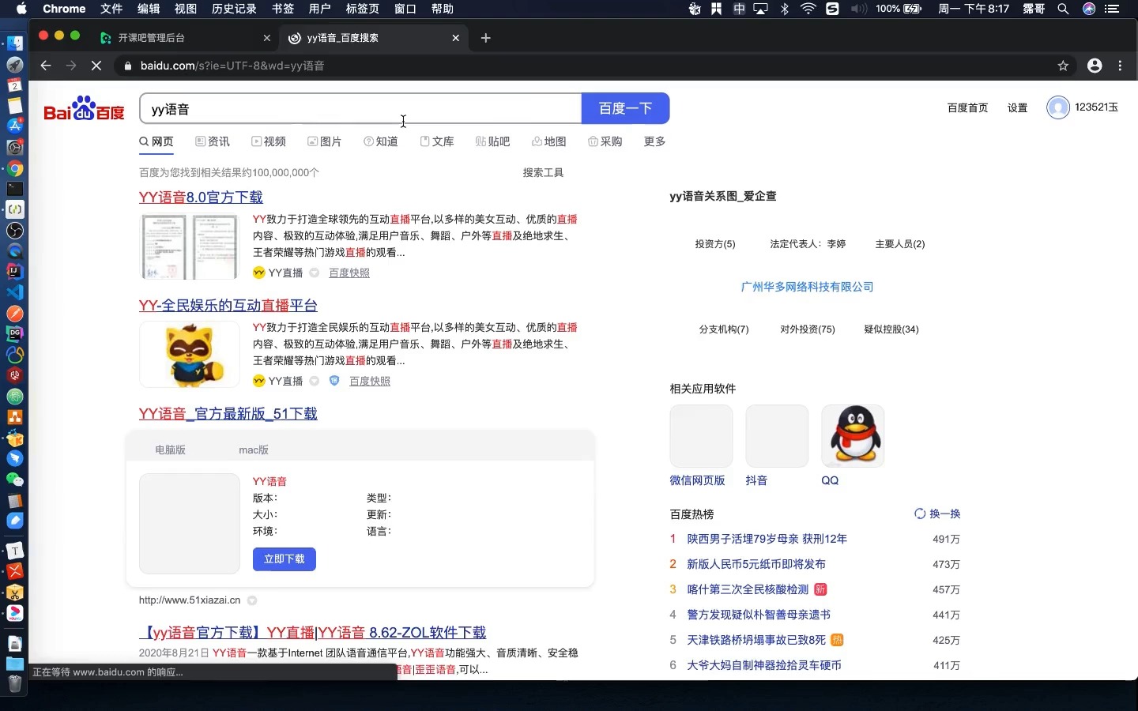
Task: Open 设置 menu on Baidu
Action: click(x=1018, y=107)
